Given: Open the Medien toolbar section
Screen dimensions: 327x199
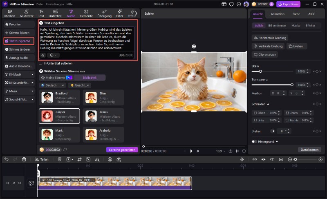Looking at the screenshot, I should coord(9,13).
